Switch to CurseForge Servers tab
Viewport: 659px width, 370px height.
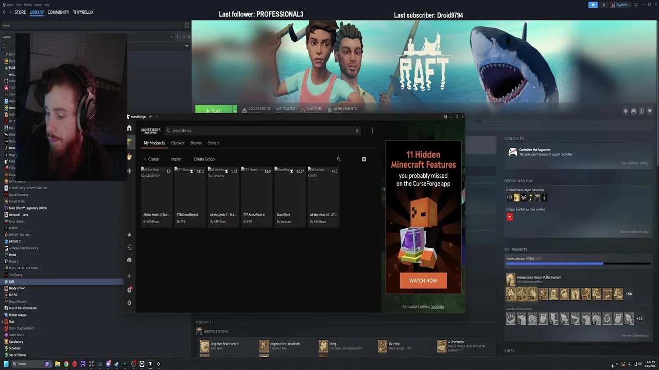[x=214, y=143]
